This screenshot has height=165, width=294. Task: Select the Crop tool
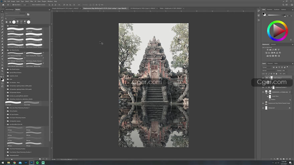coord(2,24)
